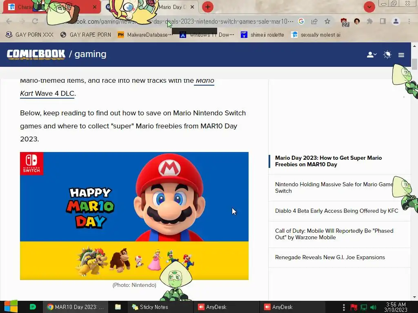Open the Extensions puzzle-piece menu

[370, 21]
